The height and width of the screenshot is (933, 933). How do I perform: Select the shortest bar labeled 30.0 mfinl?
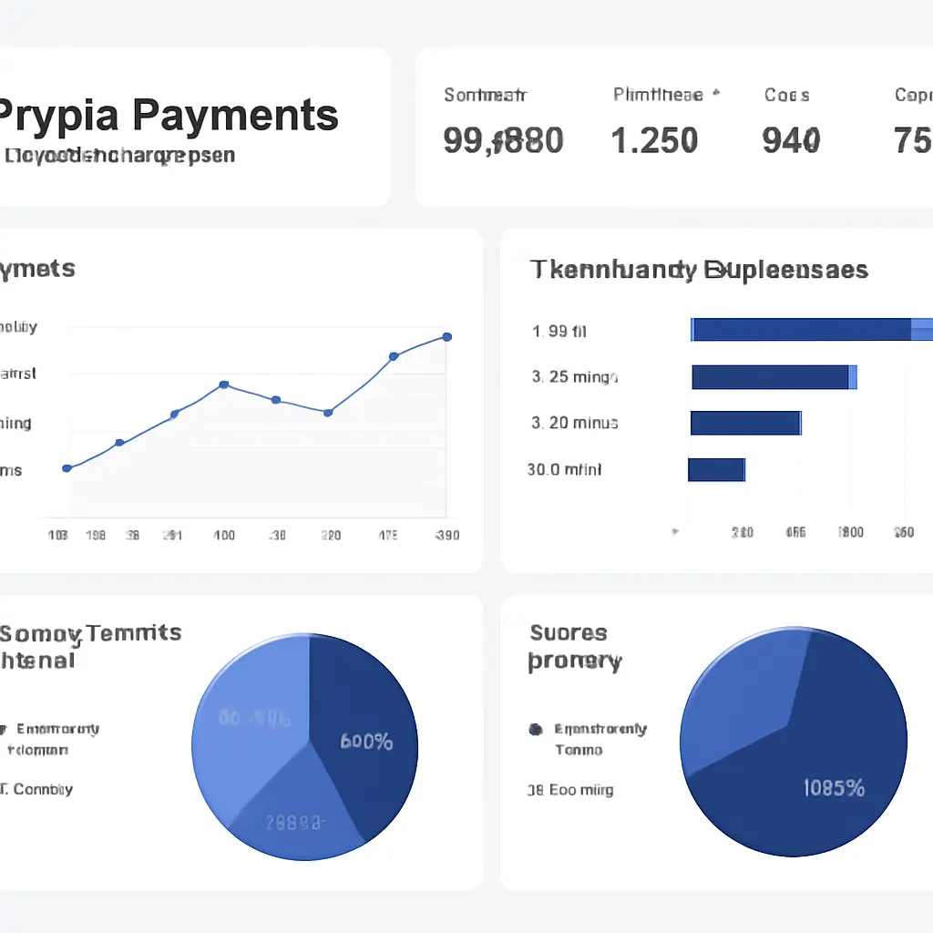click(x=716, y=469)
